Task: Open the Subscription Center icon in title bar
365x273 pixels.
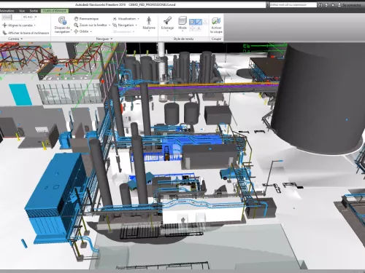Action: point(326,5)
